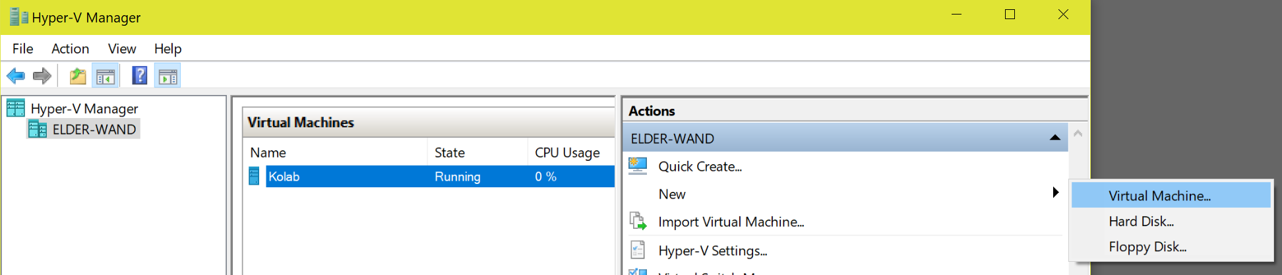Open the Action menu
The image size is (1282, 275).
point(70,49)
